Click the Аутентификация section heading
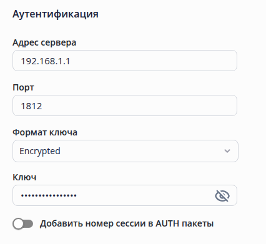The height and width of the screenshot is (244, 266). [56, 14]
